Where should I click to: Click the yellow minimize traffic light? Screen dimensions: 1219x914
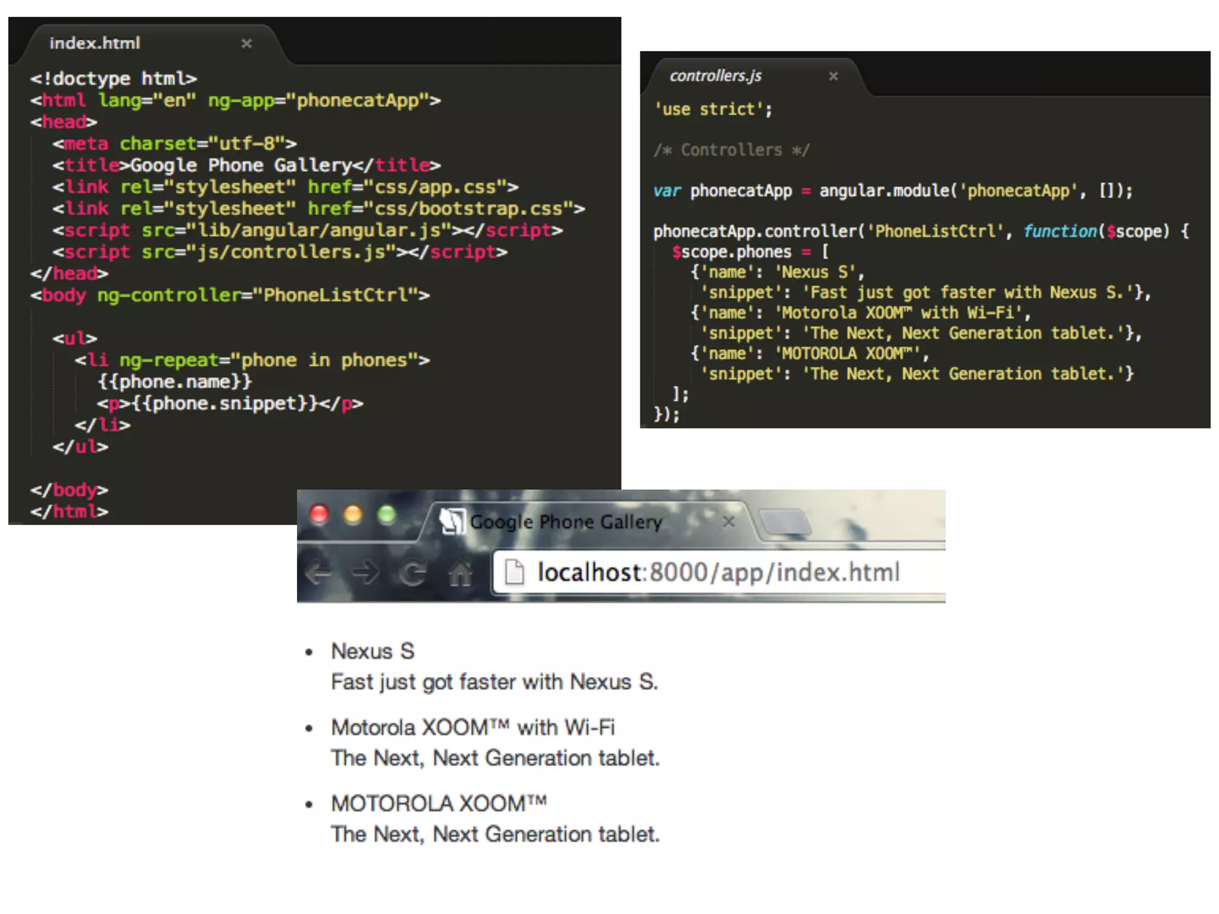pyautogui.click(x=353, y=514)
